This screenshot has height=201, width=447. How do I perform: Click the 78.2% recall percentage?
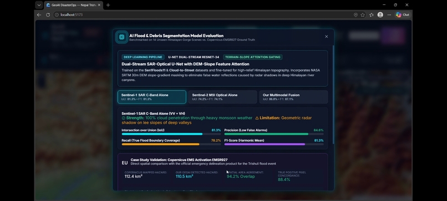pyautogui.click(x=216, y=140)
